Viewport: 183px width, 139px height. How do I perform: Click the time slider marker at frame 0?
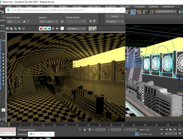pyautogui.click(x=9, y=124)
